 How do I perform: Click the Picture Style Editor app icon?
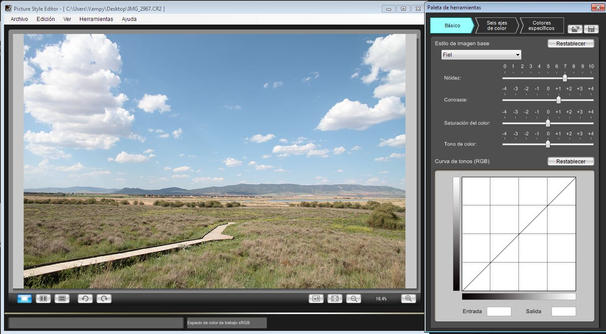tap(8, 8)
